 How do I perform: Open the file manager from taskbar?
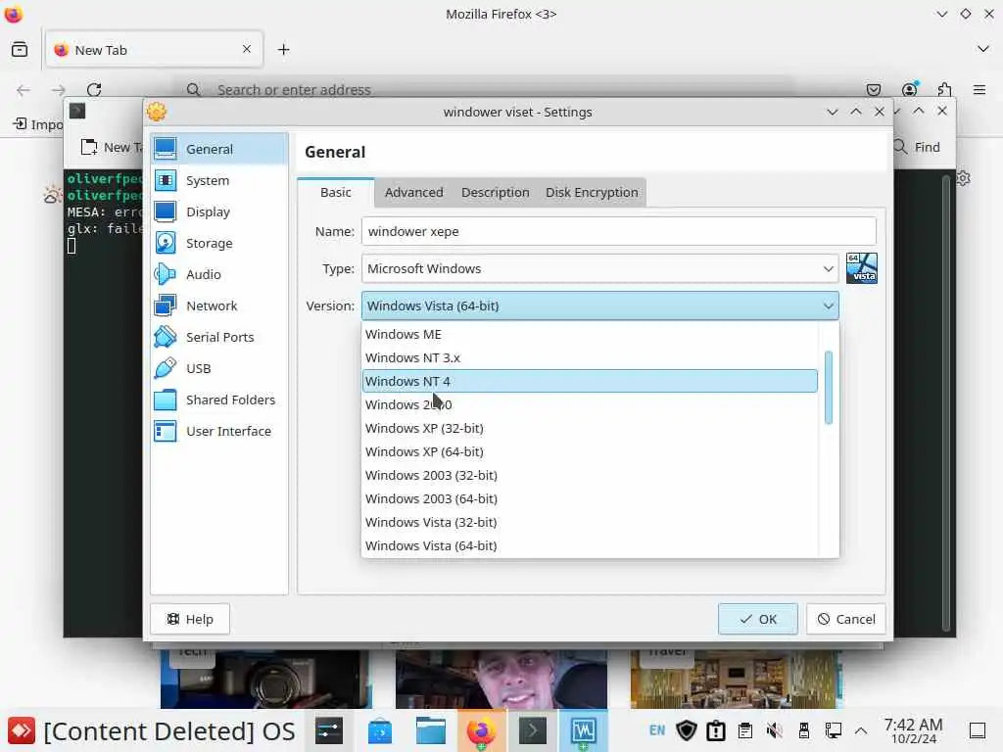431,730
